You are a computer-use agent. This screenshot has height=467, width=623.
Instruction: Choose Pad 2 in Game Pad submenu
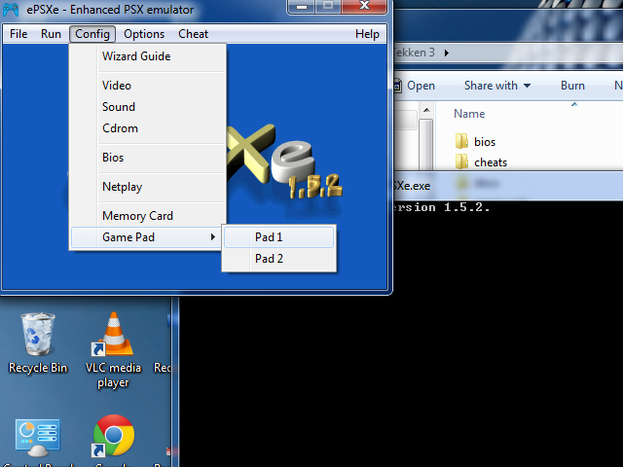(279, 259)
